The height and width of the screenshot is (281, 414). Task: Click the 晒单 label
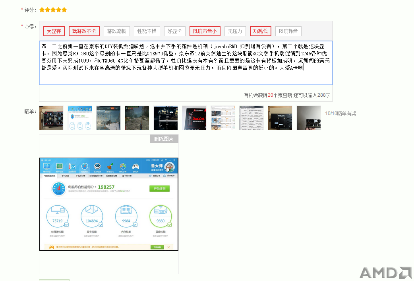point(30,111)
